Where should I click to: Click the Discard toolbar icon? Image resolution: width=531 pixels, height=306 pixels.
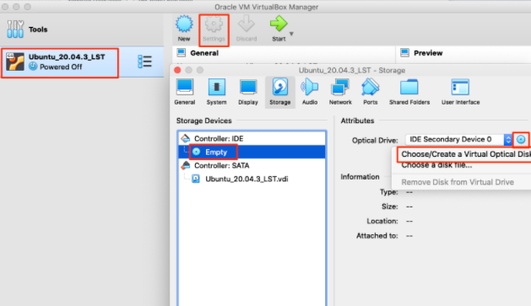point(247,29)
